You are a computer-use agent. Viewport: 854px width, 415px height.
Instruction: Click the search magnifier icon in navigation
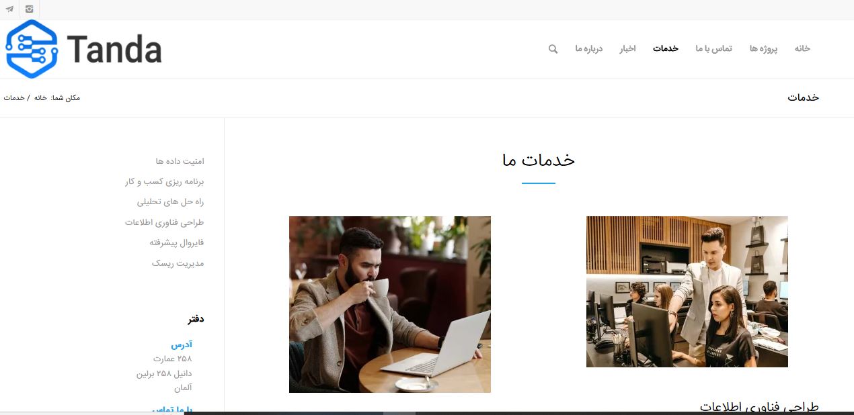point(553,49)
